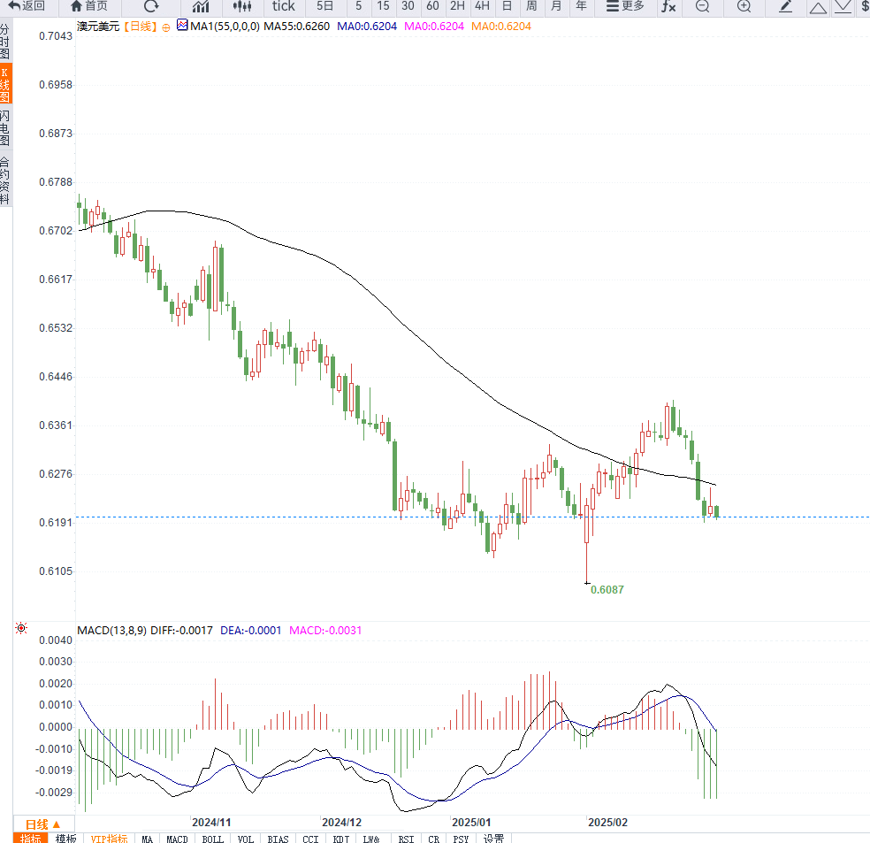Screen dimensions: 870x843
Task: Click the 返回 back arrow button
Action: [26, 6]
